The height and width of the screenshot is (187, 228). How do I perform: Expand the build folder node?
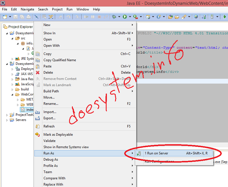pyautogui.click(x=12, y=90)
